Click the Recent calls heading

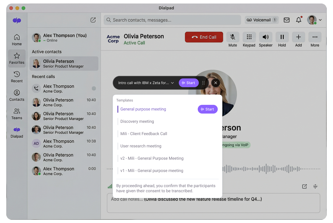pyautogui.click(x=43, y=77)
